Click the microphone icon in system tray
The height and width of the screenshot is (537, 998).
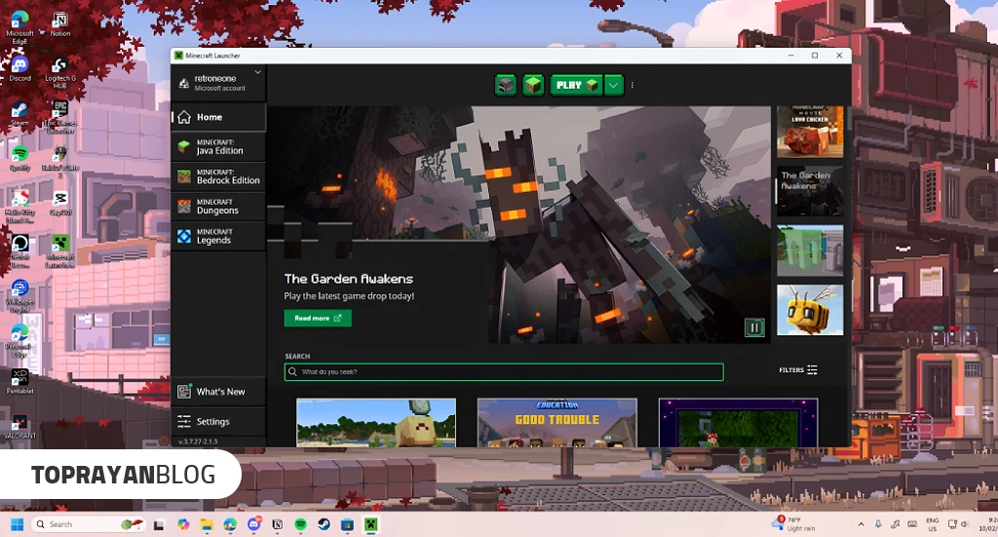click(x=878, y=524)
